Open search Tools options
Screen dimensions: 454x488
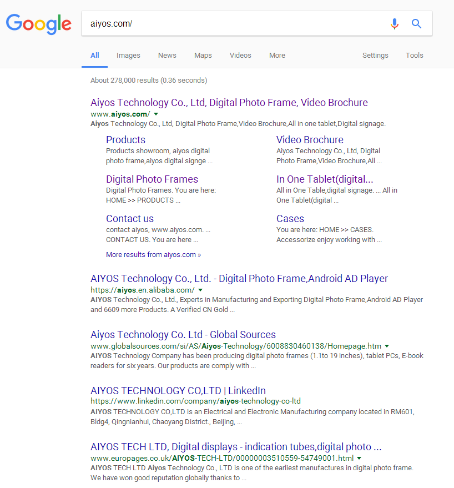point(414,56)
